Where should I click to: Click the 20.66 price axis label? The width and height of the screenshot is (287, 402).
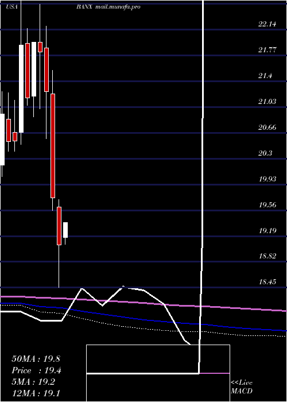click(267, 127)
